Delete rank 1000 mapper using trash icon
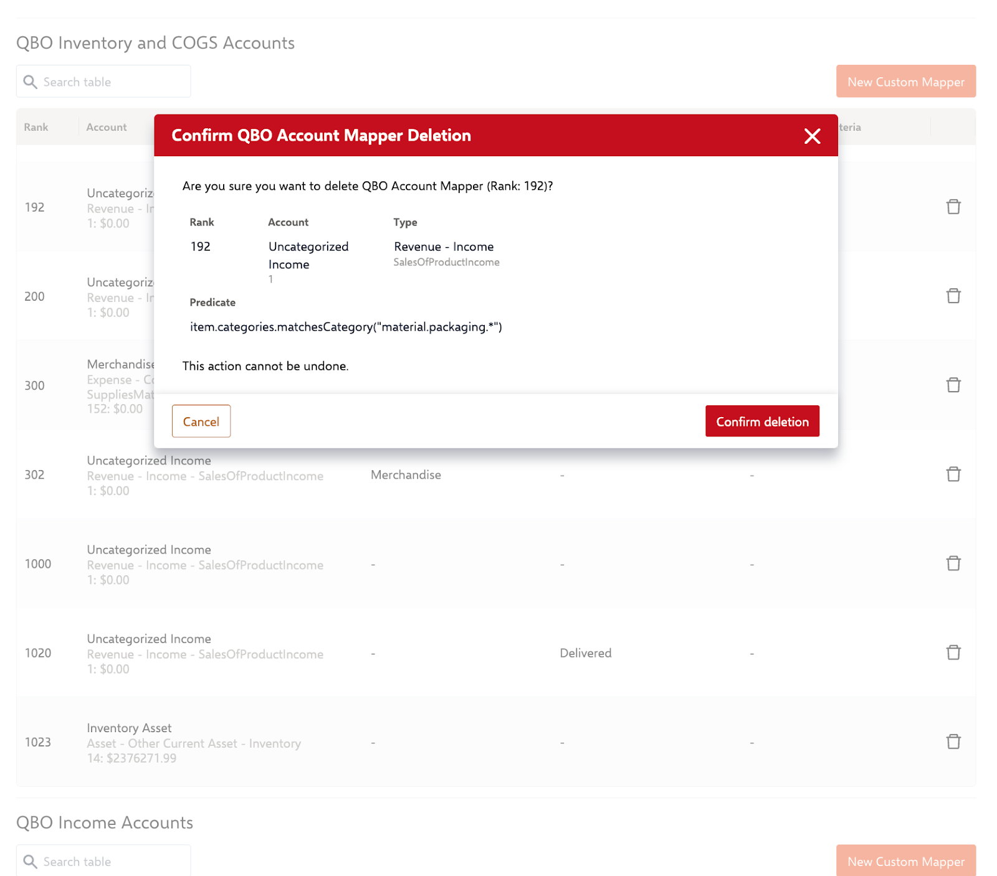Screen dimensions: 997x876 tap(953, 563)
